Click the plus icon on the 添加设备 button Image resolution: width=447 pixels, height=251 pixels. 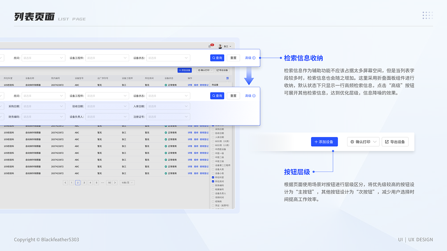point(316,142)
